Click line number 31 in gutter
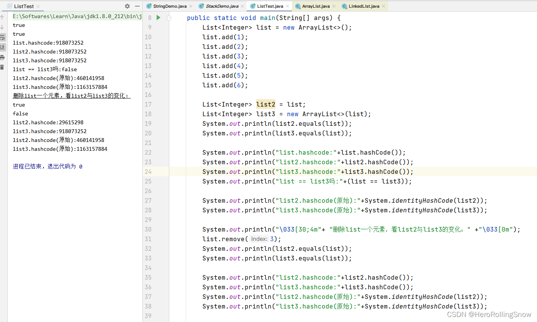 [x=148, y=239]
